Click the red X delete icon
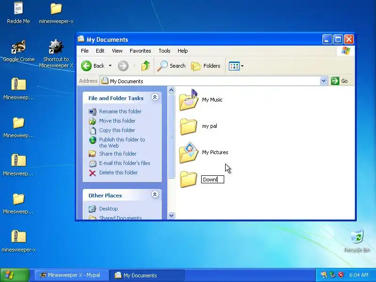Image resolution: width=376 pixels, height=282 pixels. [93, 172]
